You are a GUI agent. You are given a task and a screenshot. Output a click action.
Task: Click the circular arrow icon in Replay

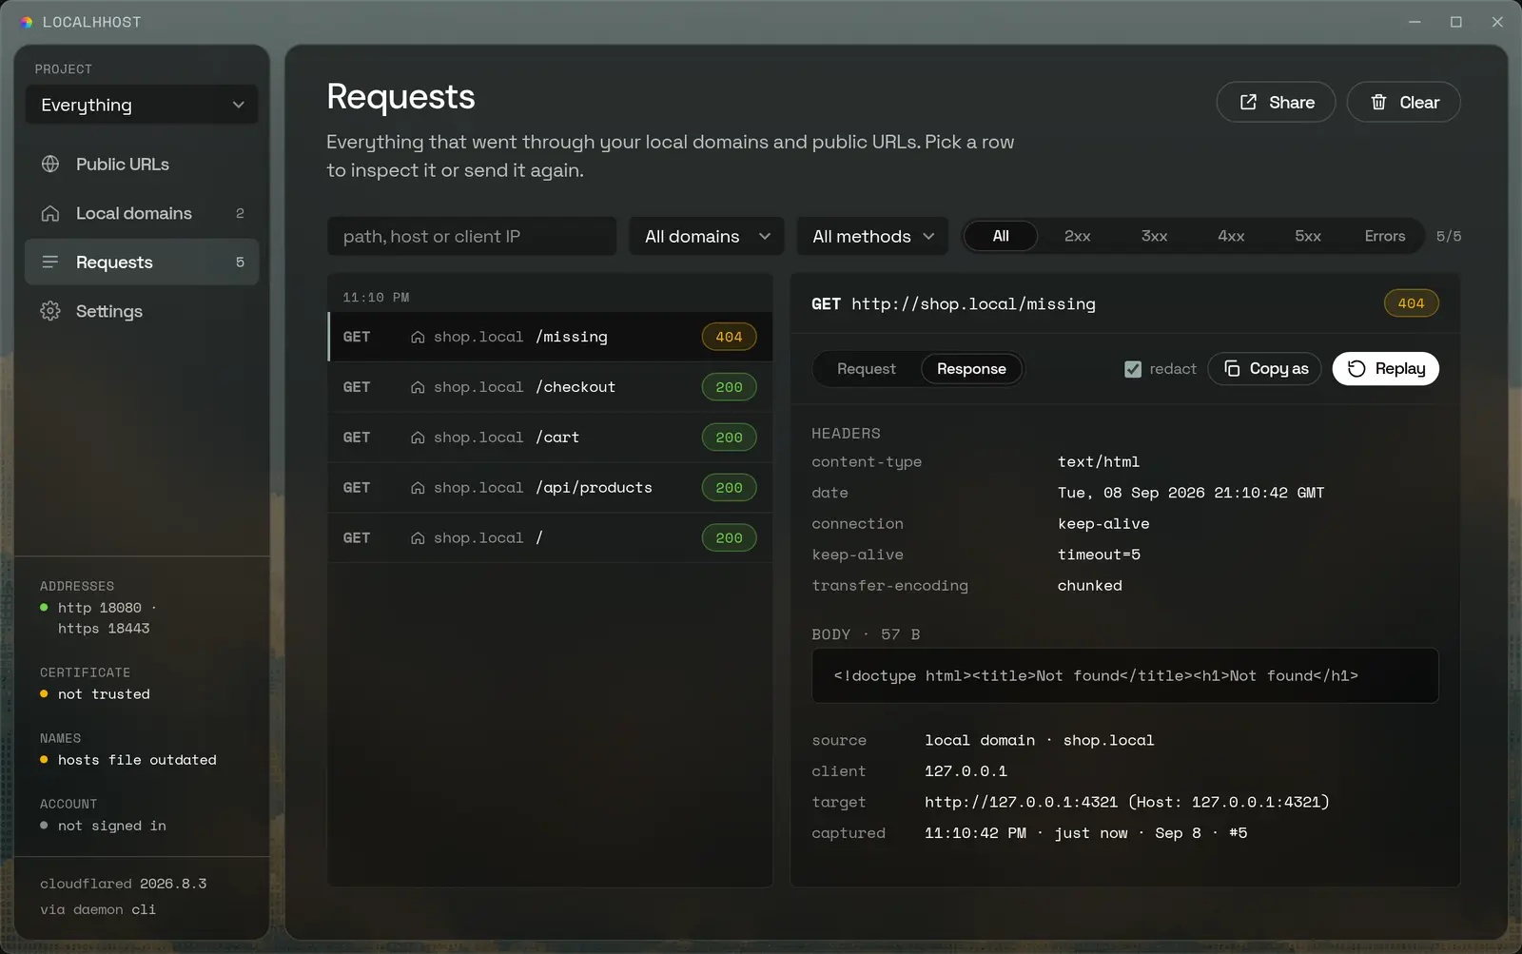point(1356,368)
